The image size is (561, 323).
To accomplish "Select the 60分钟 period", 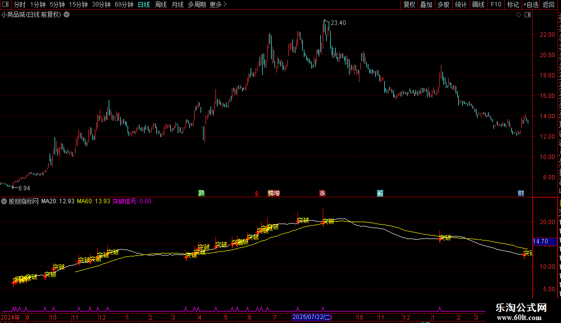I will pyautogui.click(x=124, y=4).
